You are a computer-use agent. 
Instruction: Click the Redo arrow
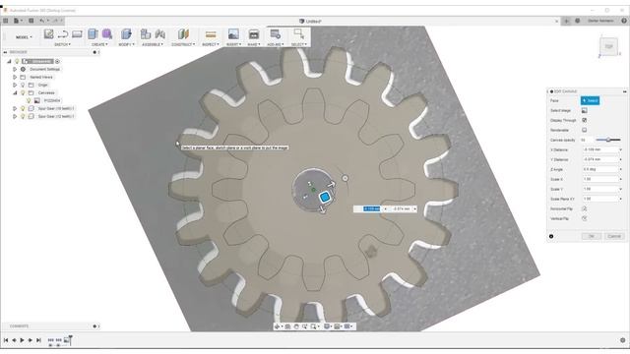point(55,21)
